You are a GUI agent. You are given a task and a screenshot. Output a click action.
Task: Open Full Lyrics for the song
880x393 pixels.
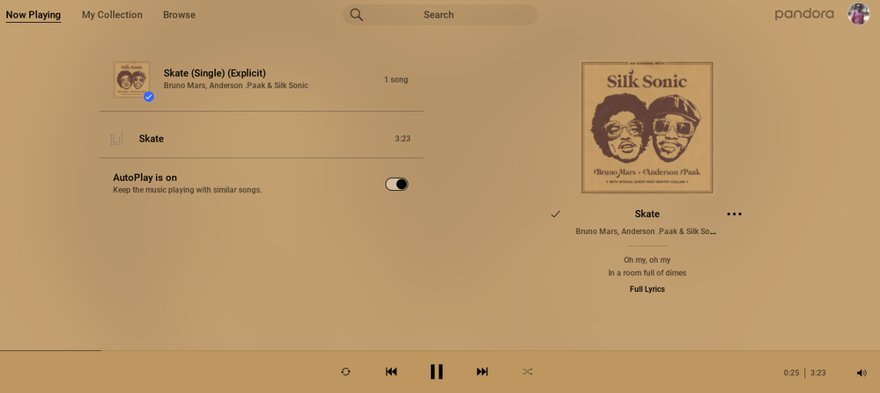[x=647, y=289]
